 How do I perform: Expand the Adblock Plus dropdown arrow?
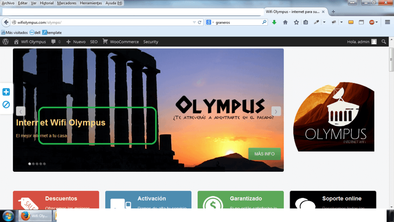[376, 22]
